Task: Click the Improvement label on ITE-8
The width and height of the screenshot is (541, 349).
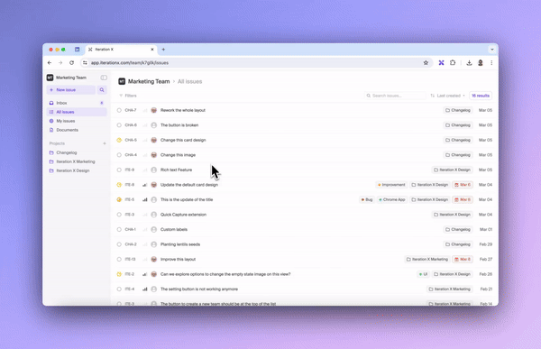Action: [391, 185]
